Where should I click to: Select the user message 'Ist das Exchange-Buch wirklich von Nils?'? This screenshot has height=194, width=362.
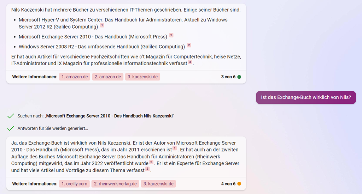tap(306, 97)
